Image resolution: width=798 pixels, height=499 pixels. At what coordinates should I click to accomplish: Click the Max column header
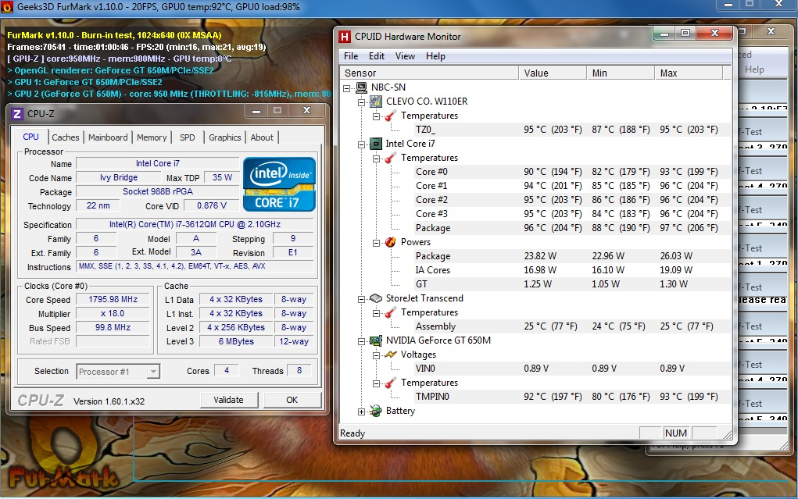pyautogui.click(x=689, y=73)
